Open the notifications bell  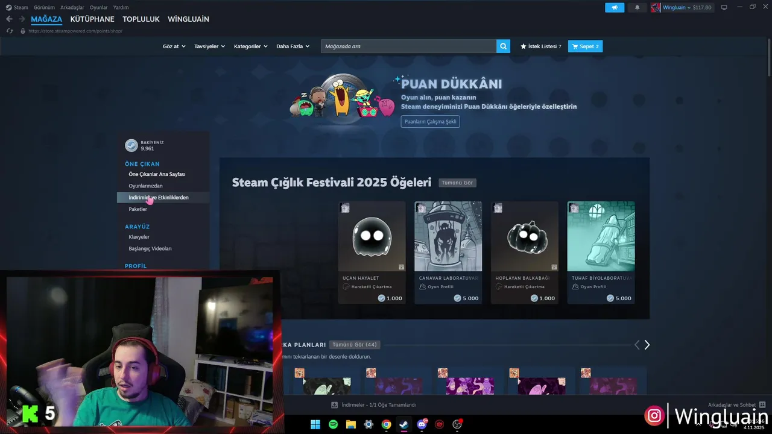[637, 7]
